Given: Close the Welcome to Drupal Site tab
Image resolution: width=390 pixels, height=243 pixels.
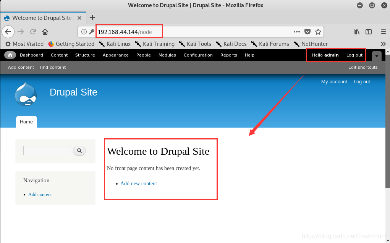Looking at the screenshot, I should 79,18.
